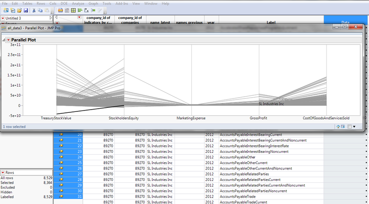The image size is (369, 204).
Task: Click the home icon in plot status bar
Action: click(338, 127)
